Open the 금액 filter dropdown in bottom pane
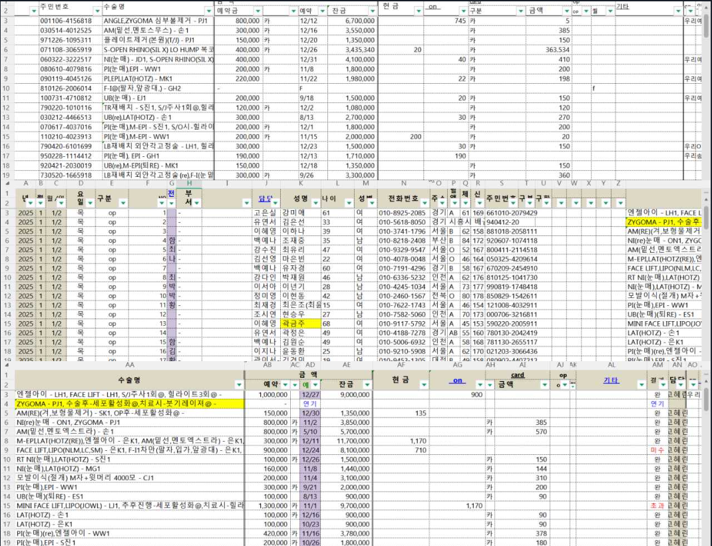This screenshot has height=546, width=712. 544,385
